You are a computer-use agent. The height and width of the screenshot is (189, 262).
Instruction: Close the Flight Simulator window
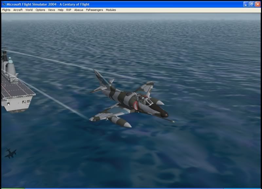pos(258,4)
